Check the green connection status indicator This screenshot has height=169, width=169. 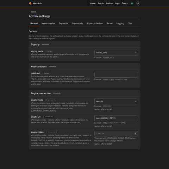[x=132, y=4]
